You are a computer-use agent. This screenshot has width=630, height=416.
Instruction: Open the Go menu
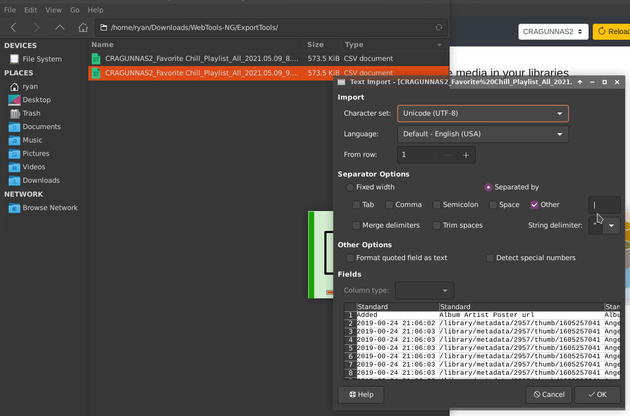74,9
